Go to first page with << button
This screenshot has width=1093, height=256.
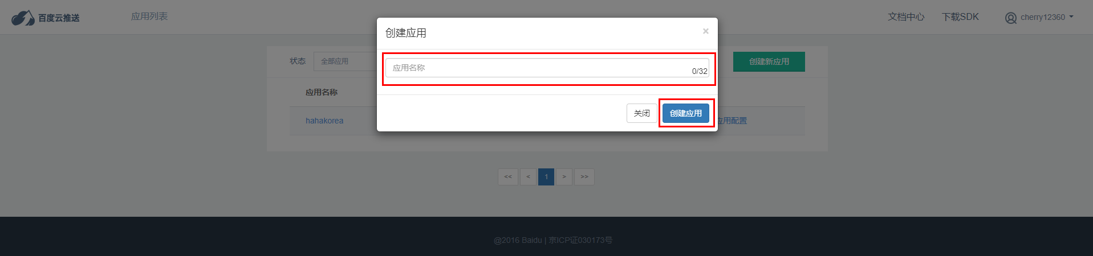[508, 177]
